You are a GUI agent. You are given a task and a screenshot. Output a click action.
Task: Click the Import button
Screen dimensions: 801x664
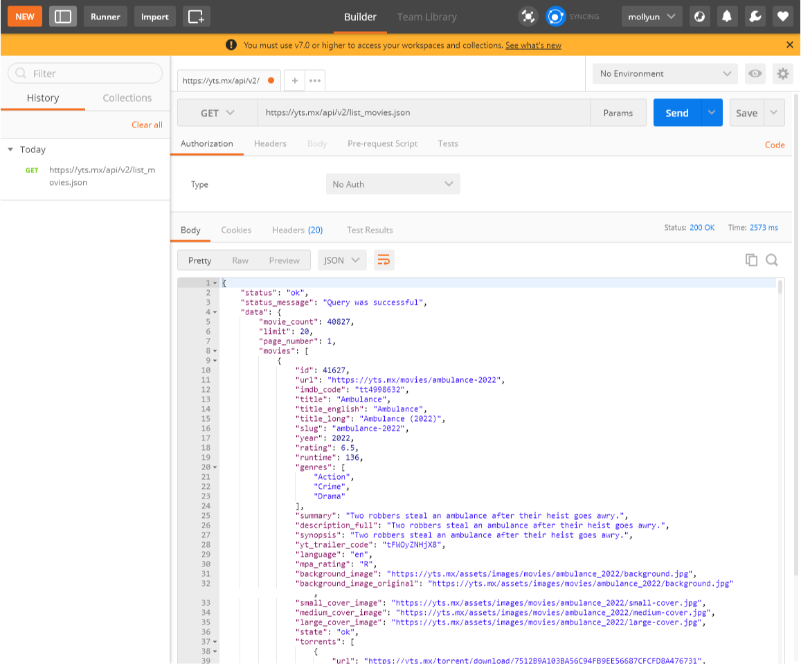point(155,17)
